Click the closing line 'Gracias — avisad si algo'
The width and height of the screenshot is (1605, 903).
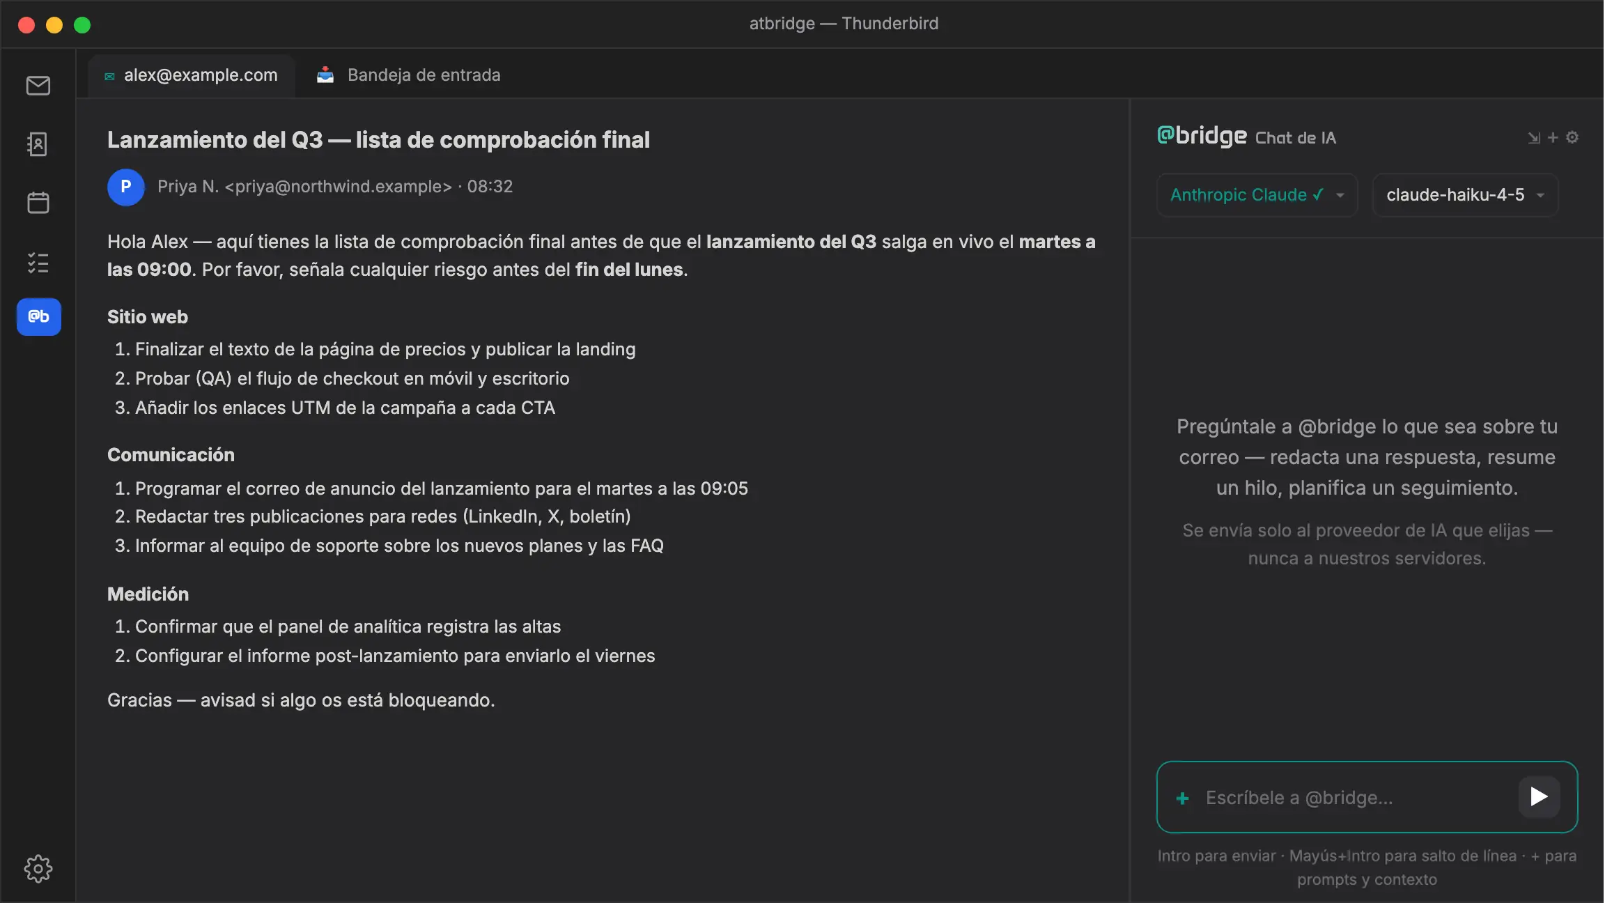(x=301, y=700)
